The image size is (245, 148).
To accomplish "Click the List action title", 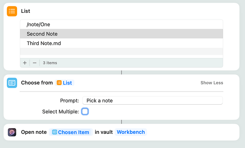I will click(x=26, y=11).
